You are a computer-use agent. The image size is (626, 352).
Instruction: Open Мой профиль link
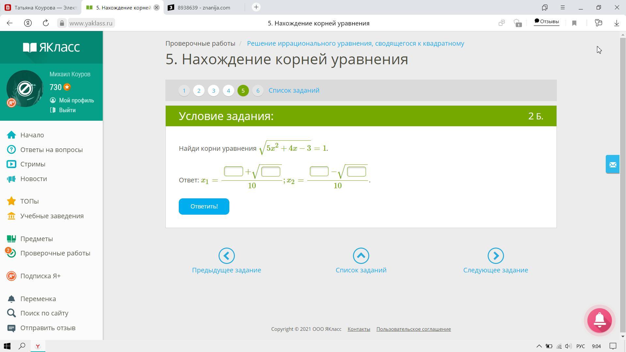click(x=76, y=100)
